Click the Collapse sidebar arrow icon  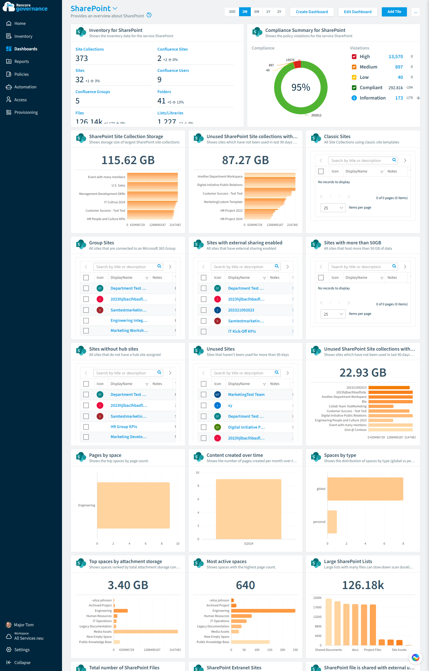tap(9, 663)
